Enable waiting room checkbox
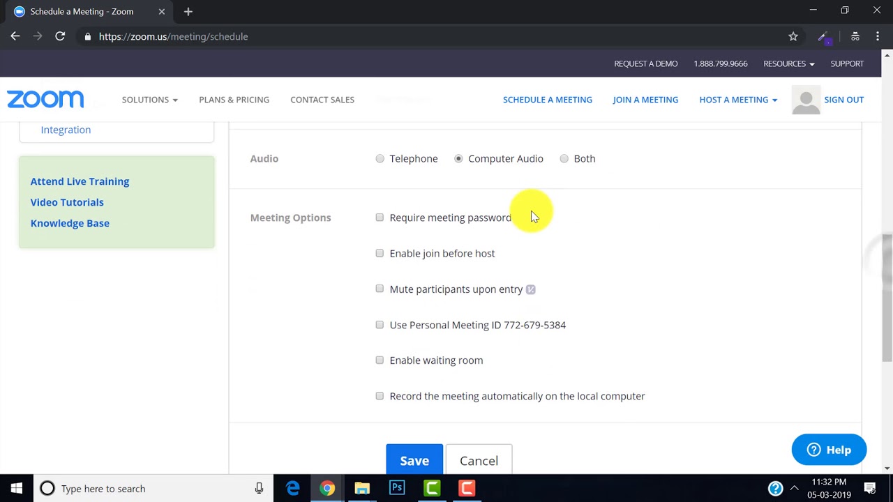 380,360
